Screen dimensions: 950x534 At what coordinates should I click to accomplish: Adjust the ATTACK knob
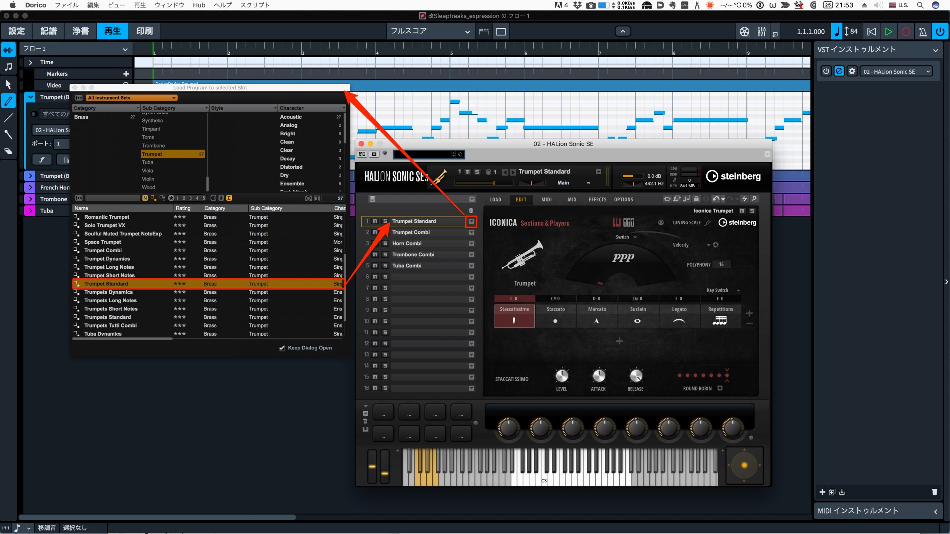pos(599,376)
